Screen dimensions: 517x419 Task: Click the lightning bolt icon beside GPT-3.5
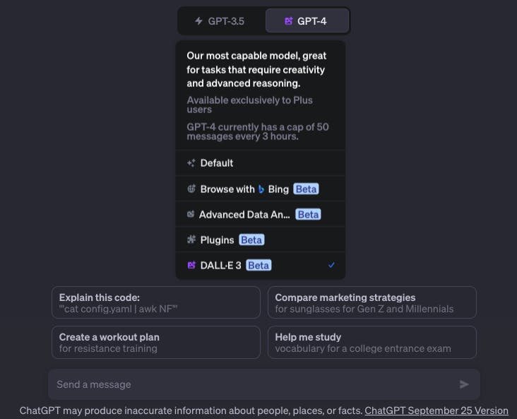198,21
